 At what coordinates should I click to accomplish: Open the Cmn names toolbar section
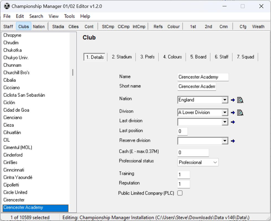(x=223, y=27)
